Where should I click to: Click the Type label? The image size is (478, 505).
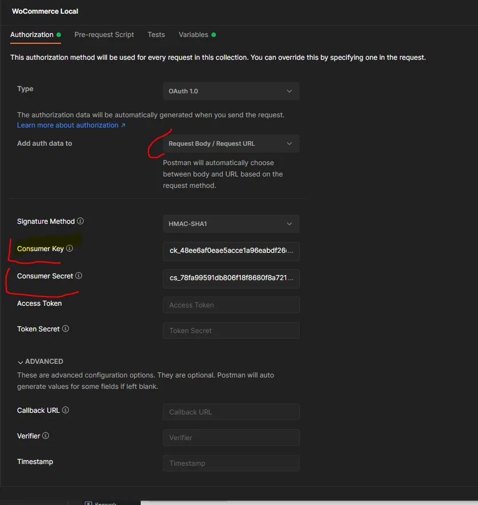(x=25, y=89)
